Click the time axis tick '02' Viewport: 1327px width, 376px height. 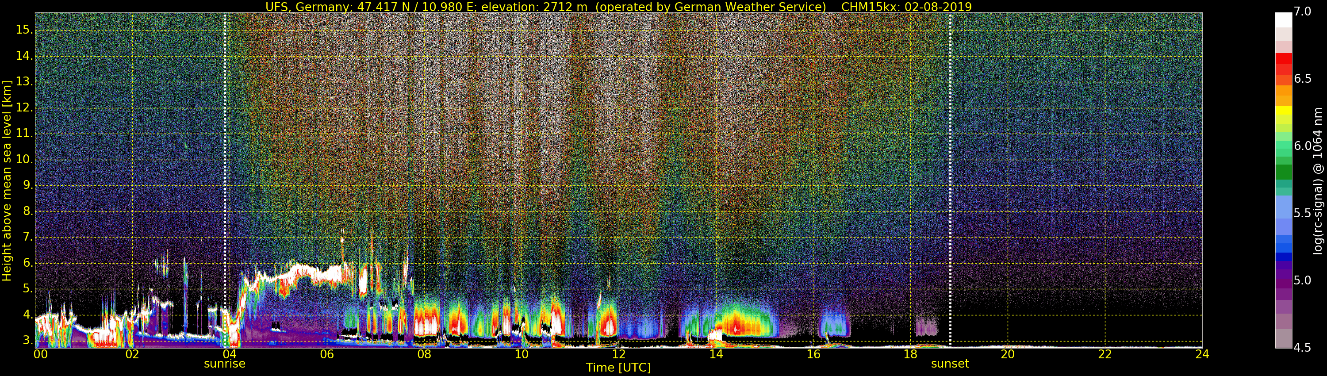132,354
